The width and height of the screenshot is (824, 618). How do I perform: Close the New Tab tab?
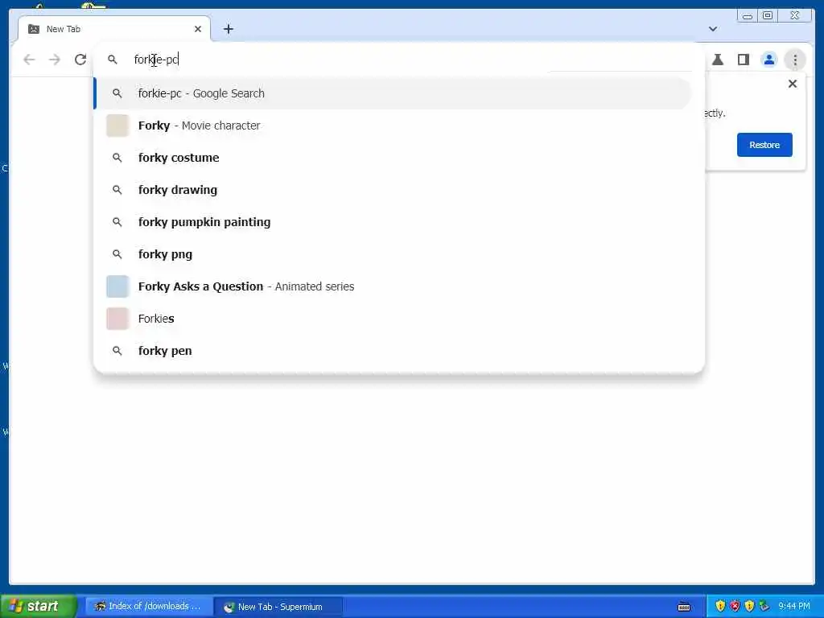tap(198, 29)
